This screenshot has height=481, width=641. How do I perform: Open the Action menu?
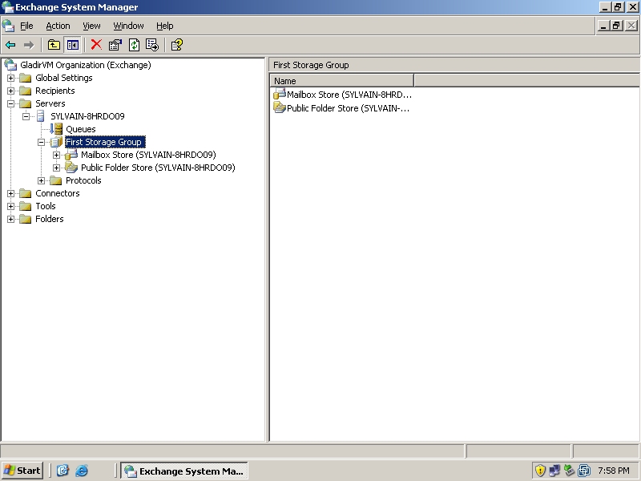tap(58, 26)
